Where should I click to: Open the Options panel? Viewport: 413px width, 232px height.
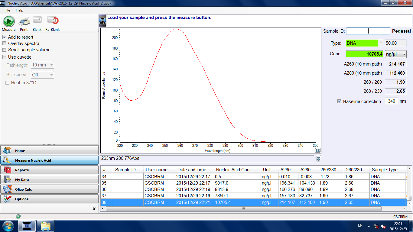(50, 199)
